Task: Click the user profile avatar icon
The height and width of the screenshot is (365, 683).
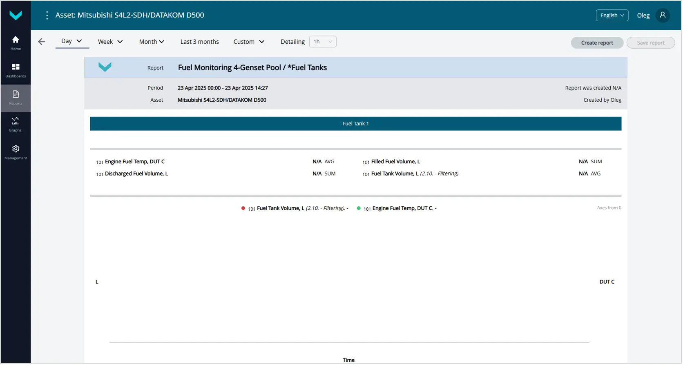Action: click(x=663, y=15)
